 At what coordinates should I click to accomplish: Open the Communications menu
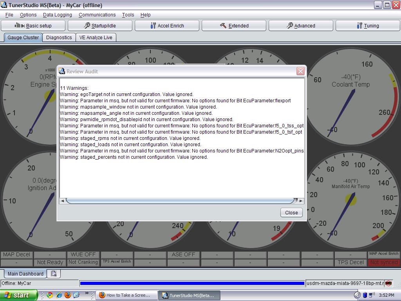coord(97,15)
